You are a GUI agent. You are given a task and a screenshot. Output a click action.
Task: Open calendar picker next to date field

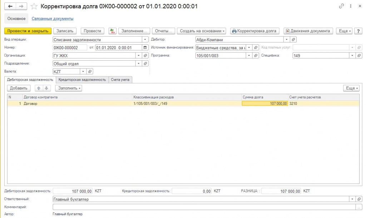pyautogui.click(x=145, y=47)
